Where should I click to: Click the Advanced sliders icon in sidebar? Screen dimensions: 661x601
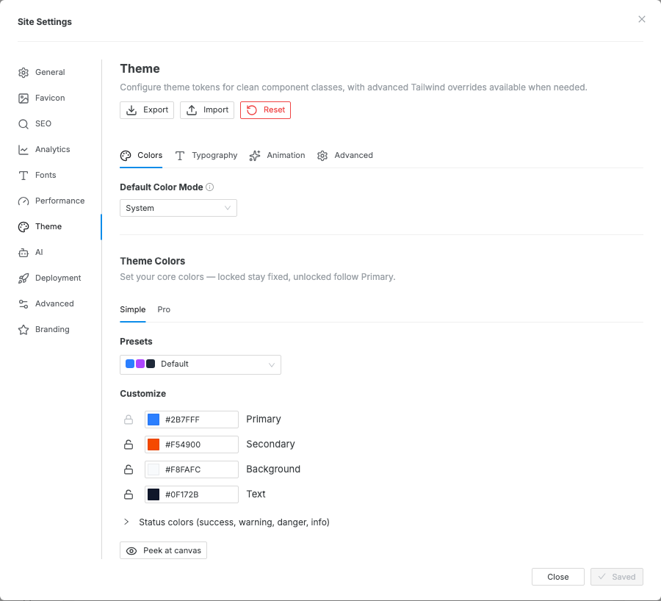point(24,304)
